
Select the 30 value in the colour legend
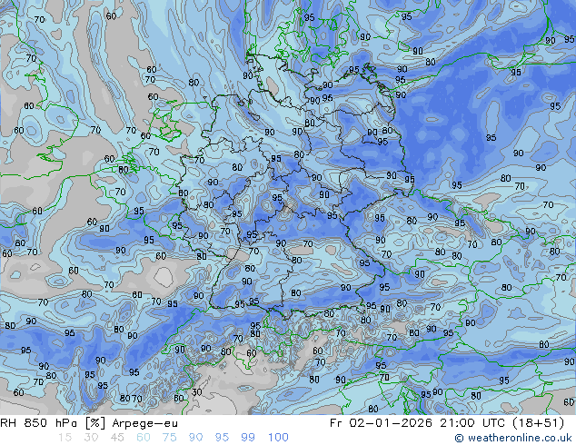(x=91, y=438)
